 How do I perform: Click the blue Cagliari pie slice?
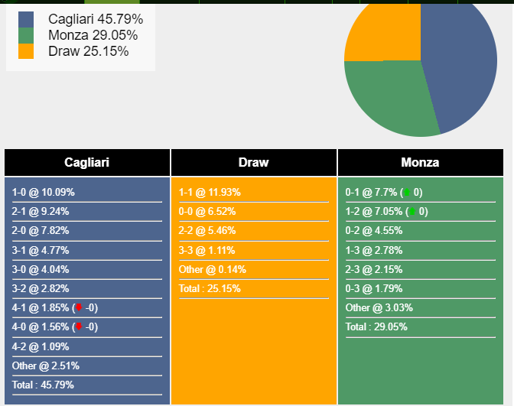pos(462,66)
